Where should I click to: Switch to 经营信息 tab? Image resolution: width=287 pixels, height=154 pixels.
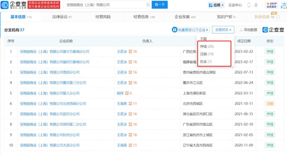[x=144, y=17]
